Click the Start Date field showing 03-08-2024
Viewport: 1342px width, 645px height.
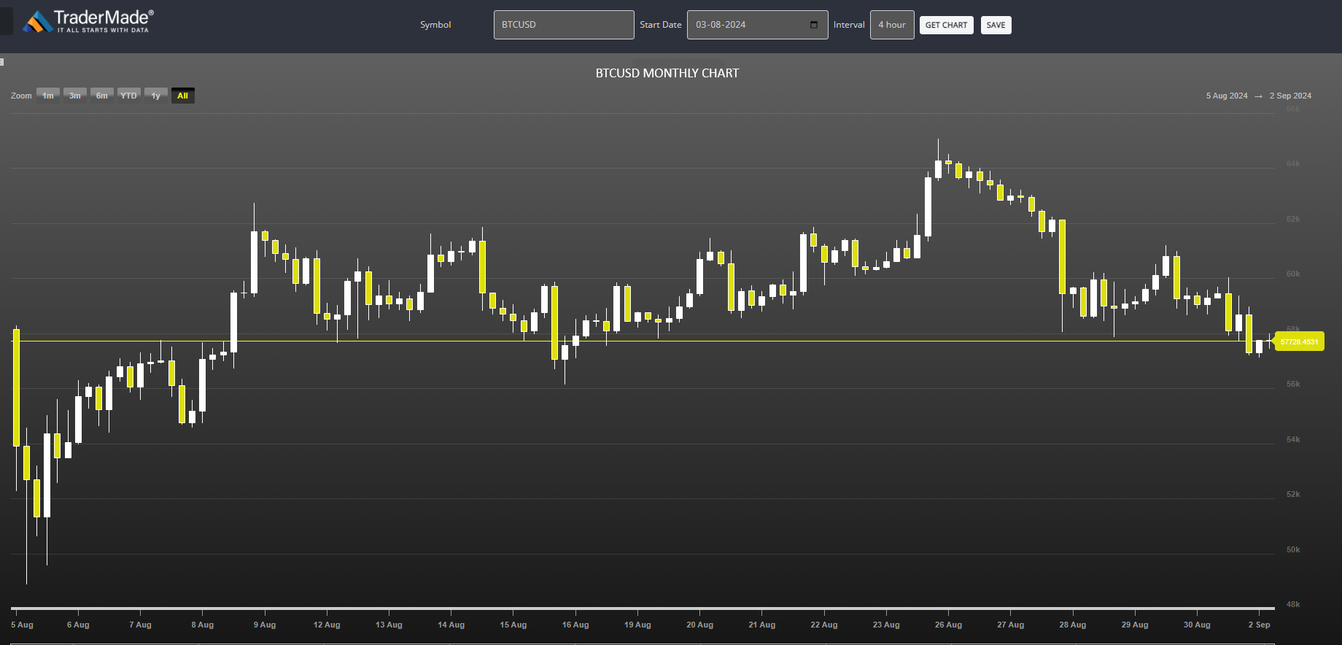tap(757, 25)
